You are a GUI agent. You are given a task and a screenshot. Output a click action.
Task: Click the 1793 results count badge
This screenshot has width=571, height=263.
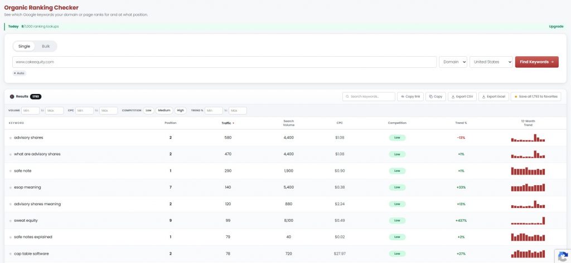[36, 97]
